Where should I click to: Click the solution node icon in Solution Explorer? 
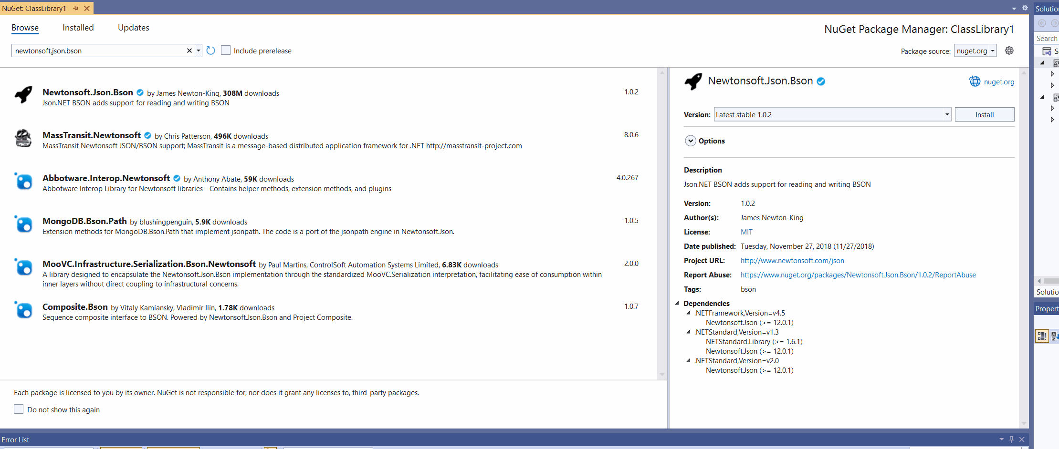coord(1047,51)
